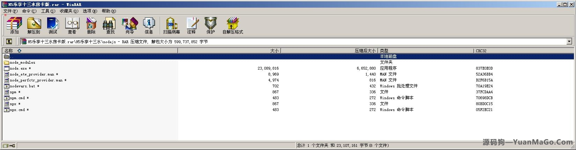
Task: Open the 文件(F) menu
Action: click(10, 11)
